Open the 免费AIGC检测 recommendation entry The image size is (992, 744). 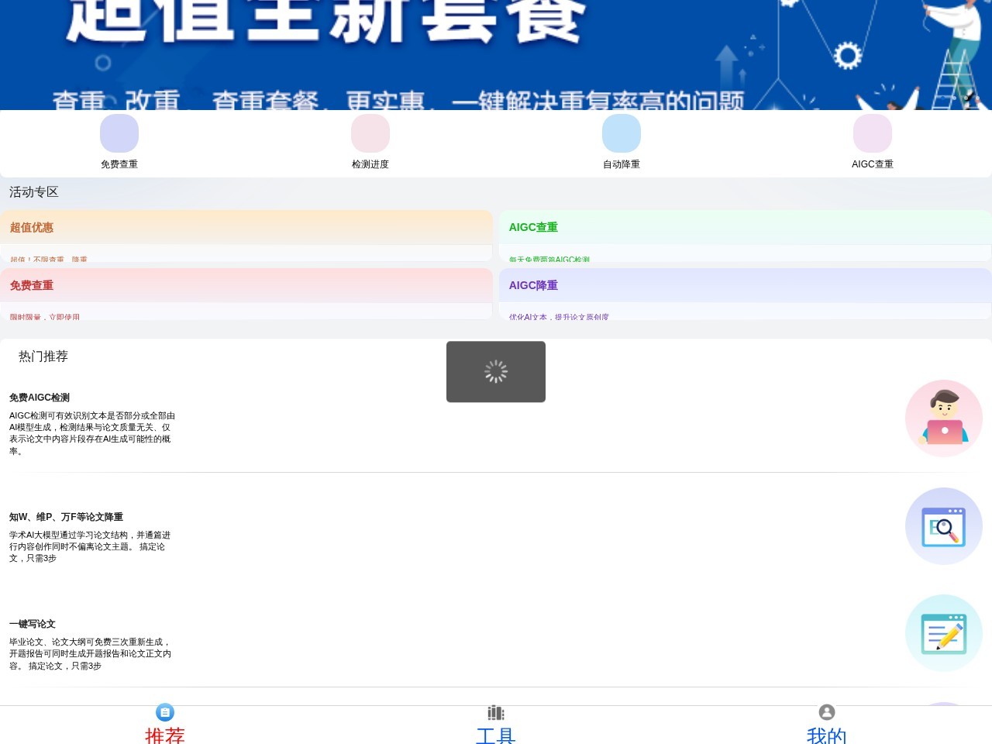(x=93, y=422)
